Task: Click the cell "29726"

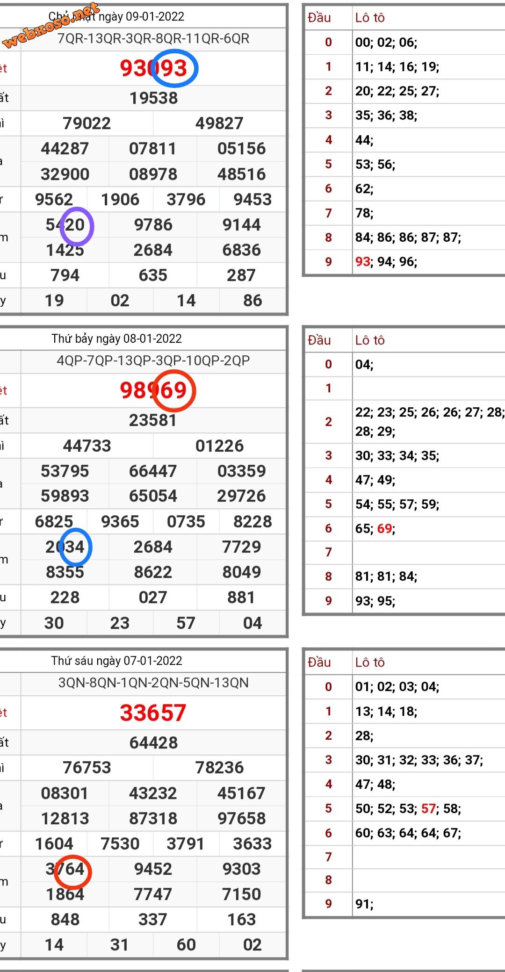Action: tap(241, 496)
